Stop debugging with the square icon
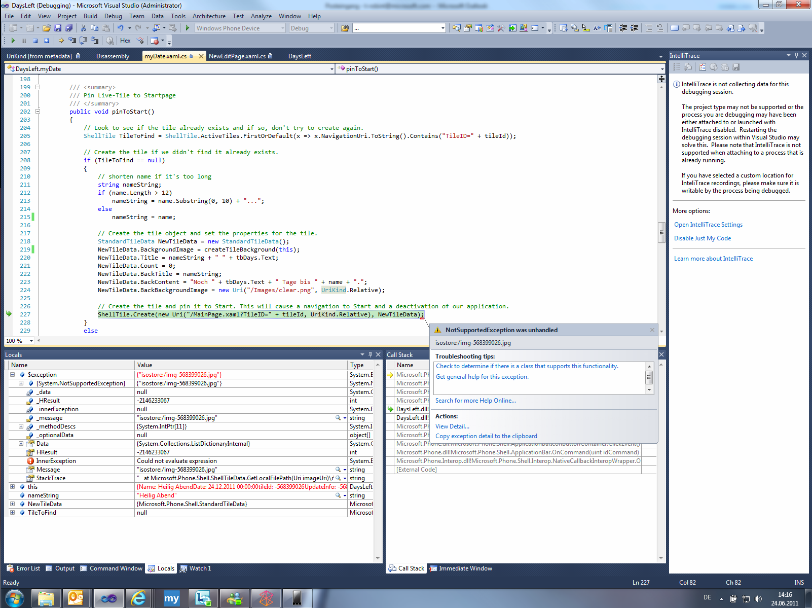This screenshot has width=812, height=608. (35, 40)
